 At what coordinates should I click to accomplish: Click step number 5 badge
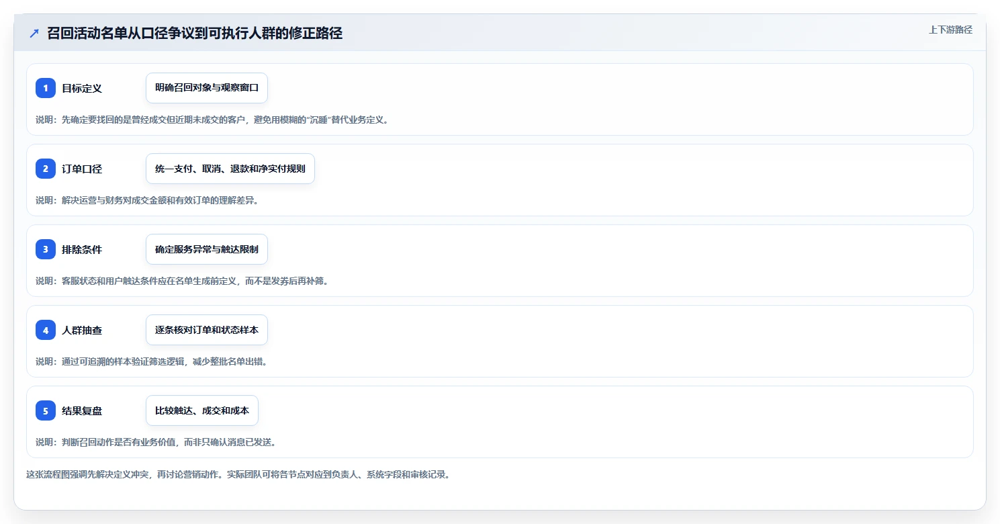46,410
